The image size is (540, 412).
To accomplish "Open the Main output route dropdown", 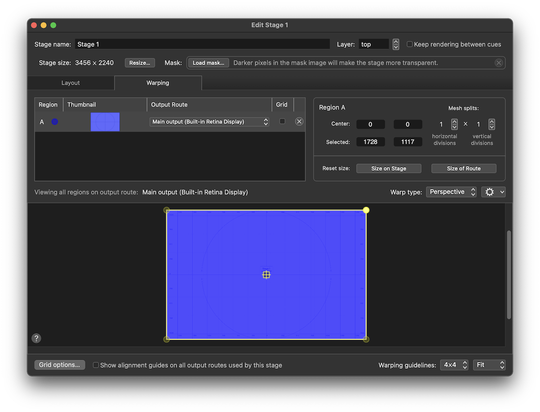I will pyautogui.click(x=209, y=122).
